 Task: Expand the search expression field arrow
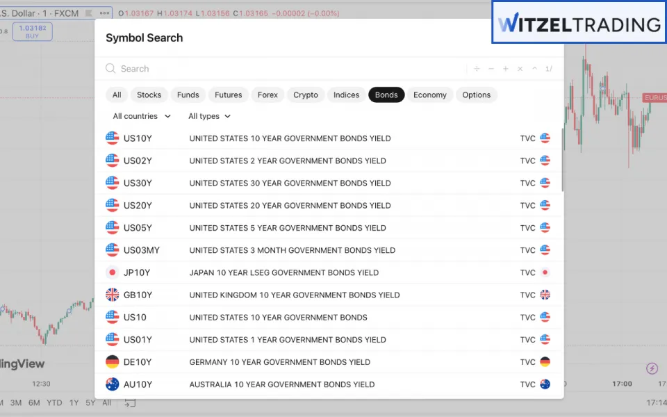535,69
